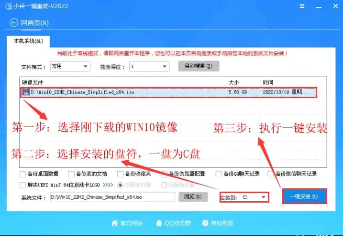Click the 映像文件 column header

[x=33, y=82]
